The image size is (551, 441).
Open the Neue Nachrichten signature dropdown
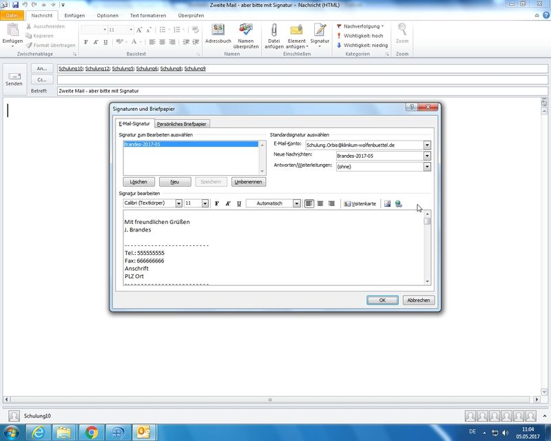pyautogui.click(x=427, y=156)
